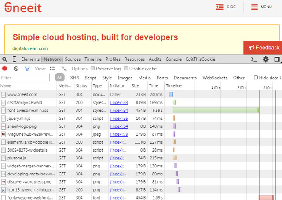Filter by Script type
The image size is (282, 200).
[x=91, y=78]
